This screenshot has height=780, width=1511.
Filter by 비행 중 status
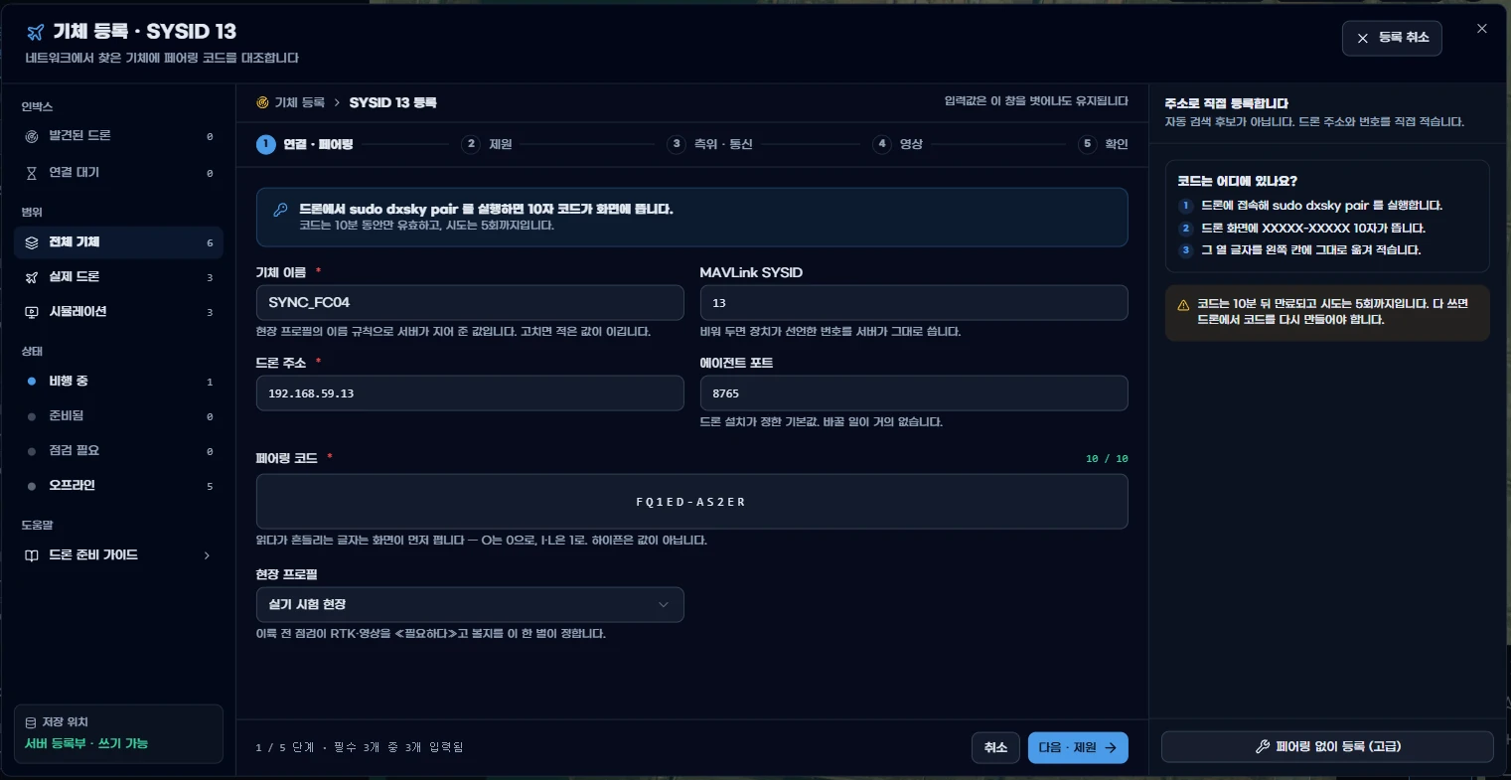(119, 382)
